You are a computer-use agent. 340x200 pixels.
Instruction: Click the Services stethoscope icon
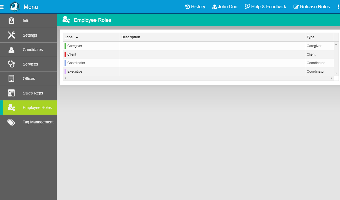click(11, 64)
